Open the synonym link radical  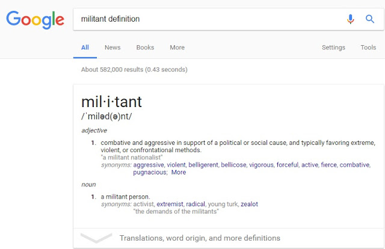pos(196,204)
